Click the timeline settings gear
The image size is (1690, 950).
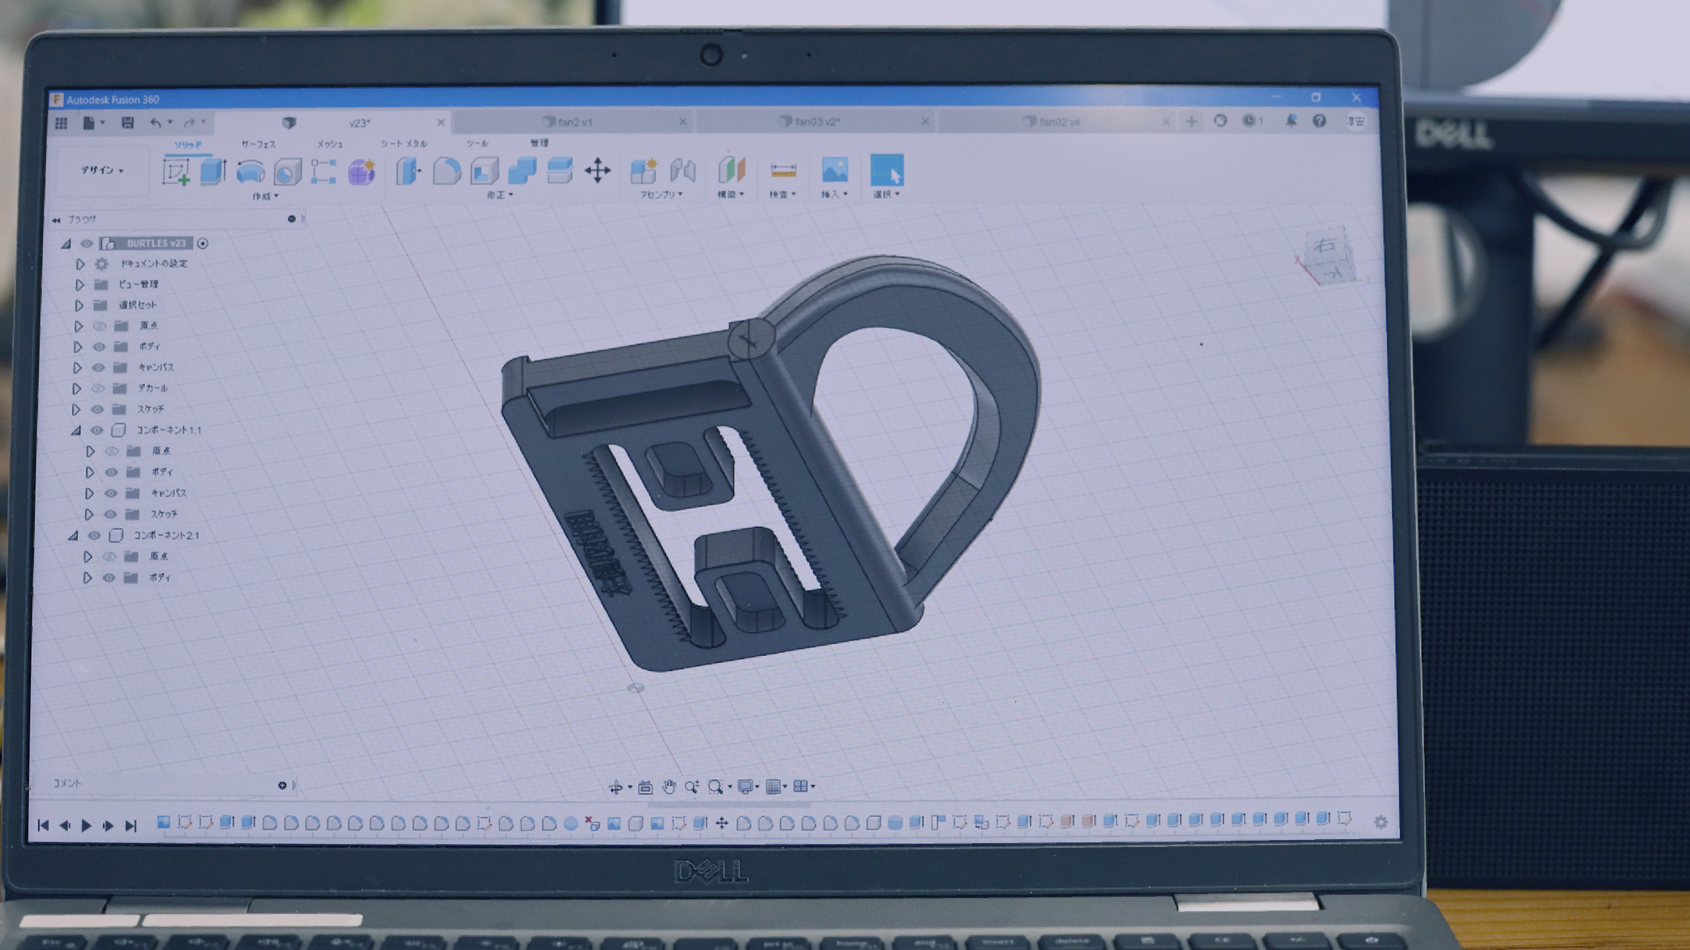1380,822
